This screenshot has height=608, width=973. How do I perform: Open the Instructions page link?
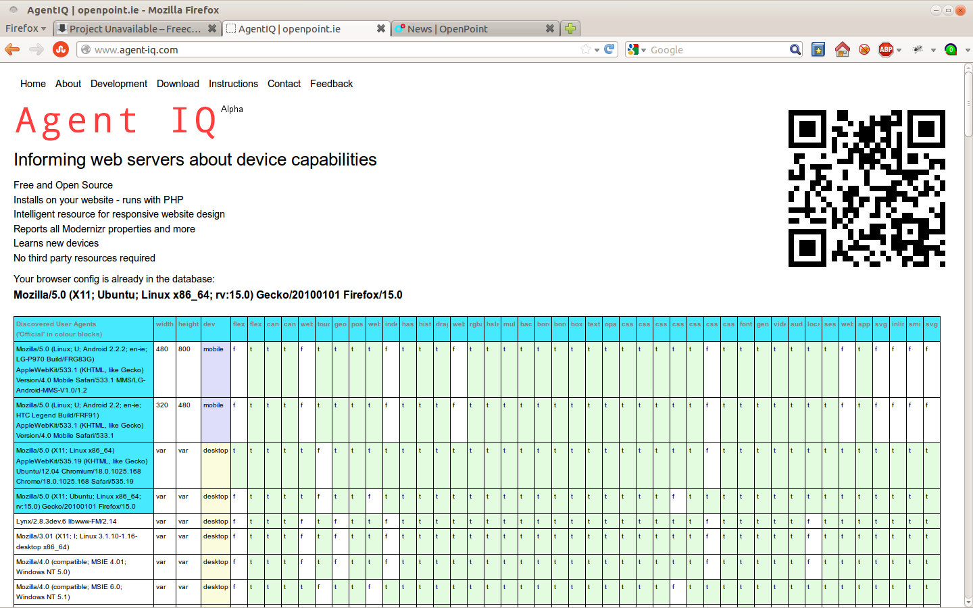233,84
